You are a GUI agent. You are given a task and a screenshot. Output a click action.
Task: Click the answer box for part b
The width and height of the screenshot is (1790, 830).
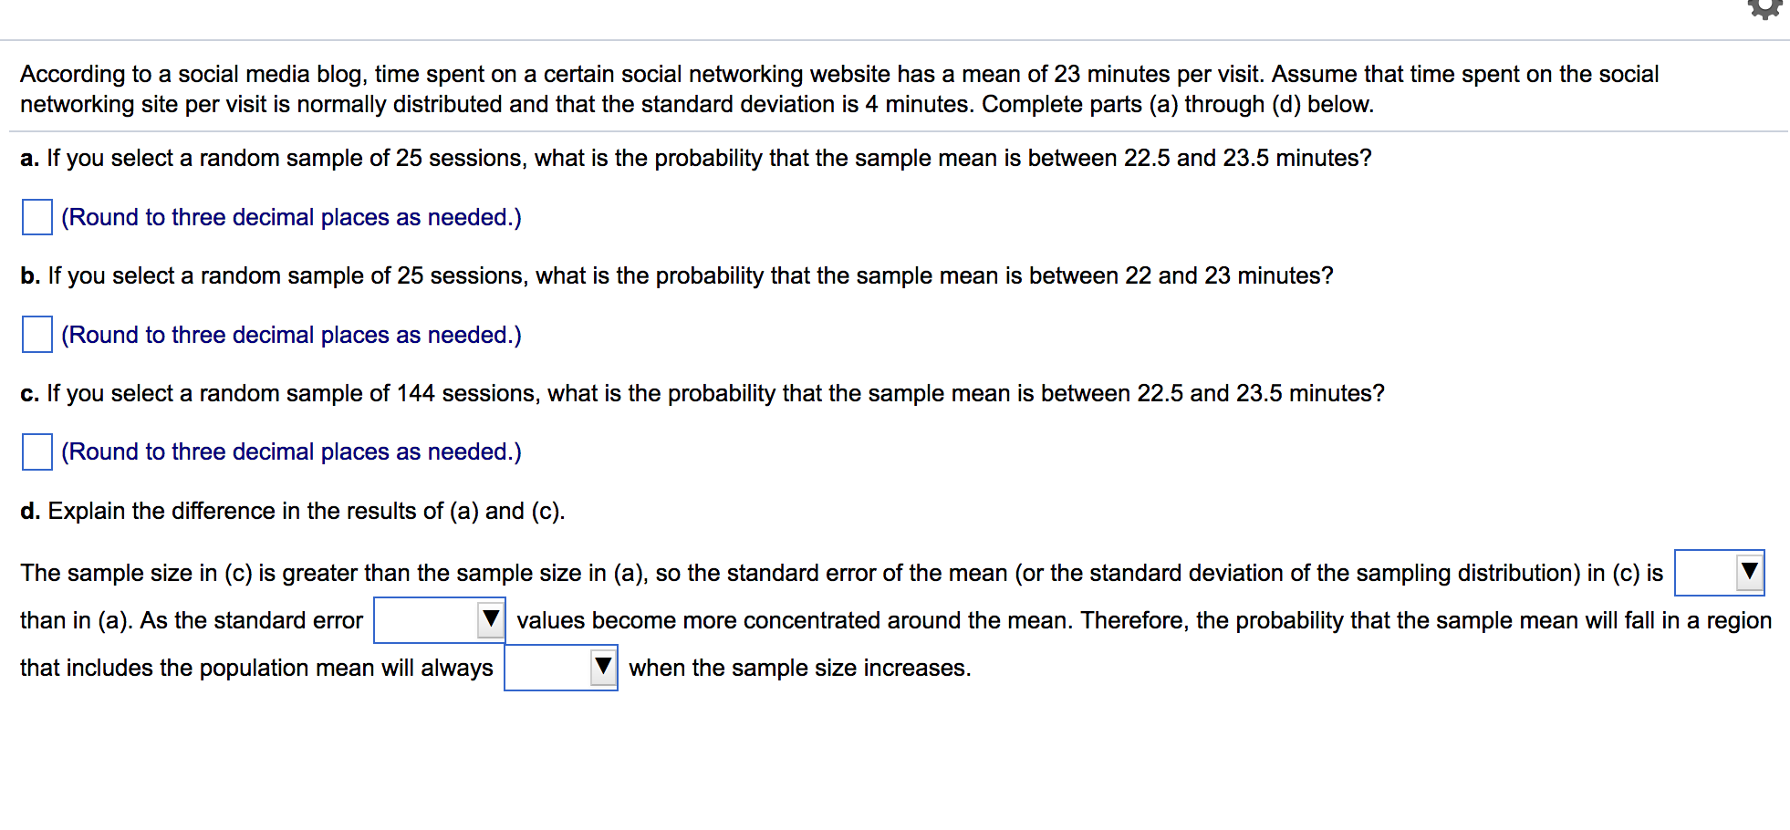[x=37, y=335]
